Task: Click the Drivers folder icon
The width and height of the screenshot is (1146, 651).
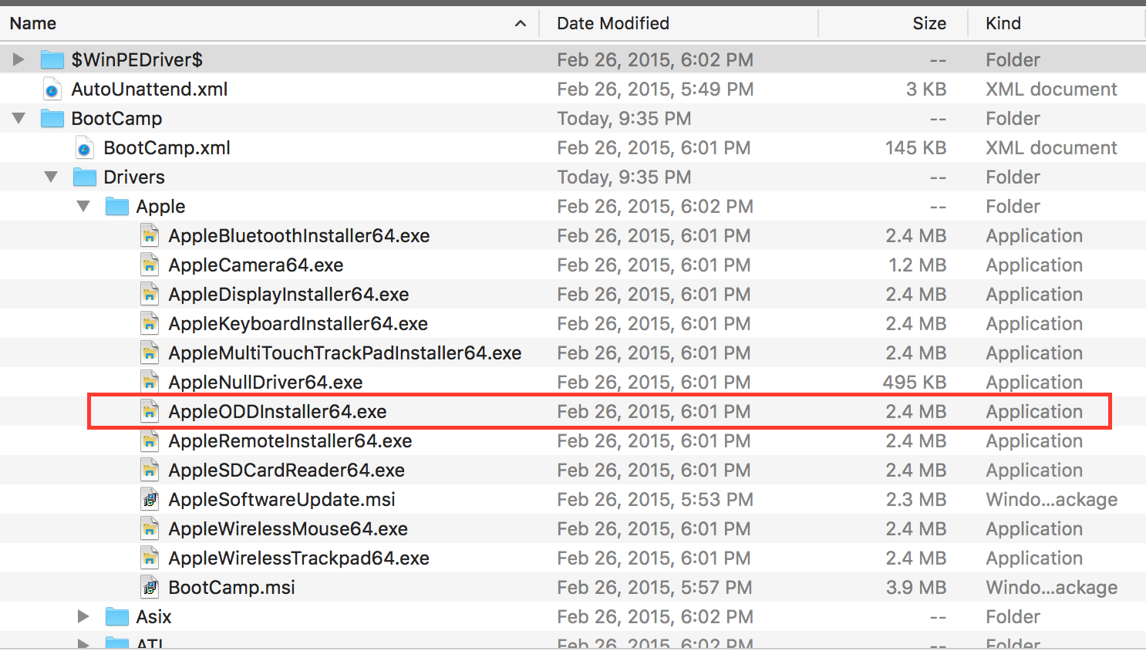Action: (x=84, y=177)
